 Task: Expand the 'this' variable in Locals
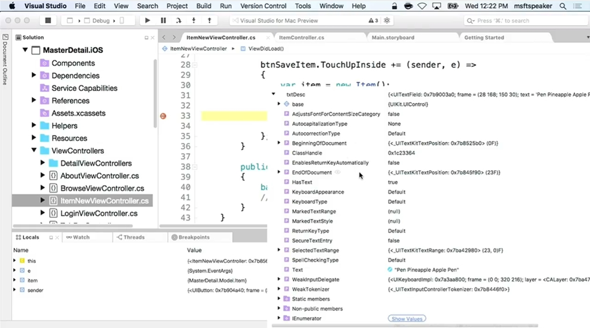(15, 261)
